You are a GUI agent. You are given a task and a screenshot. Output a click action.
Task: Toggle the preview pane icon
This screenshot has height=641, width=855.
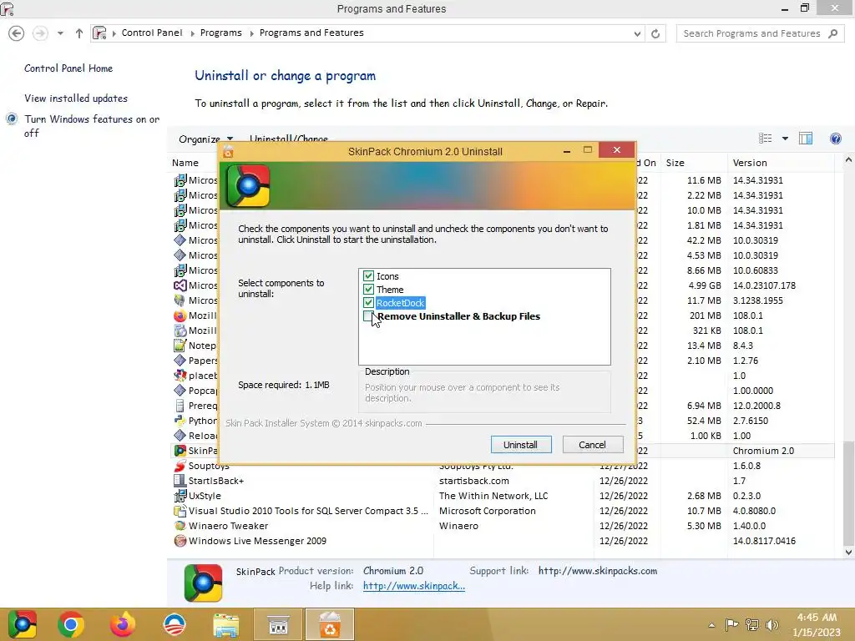(806, 139)
